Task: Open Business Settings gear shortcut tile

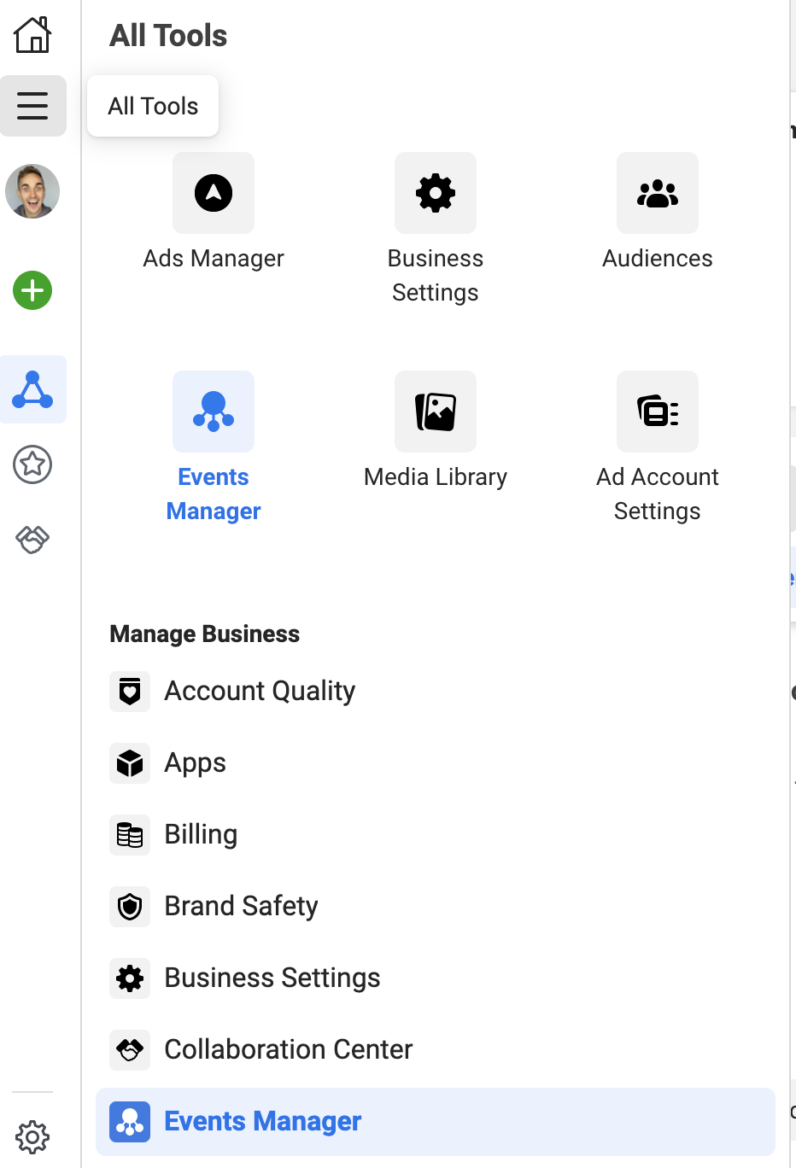Action: 436,193
